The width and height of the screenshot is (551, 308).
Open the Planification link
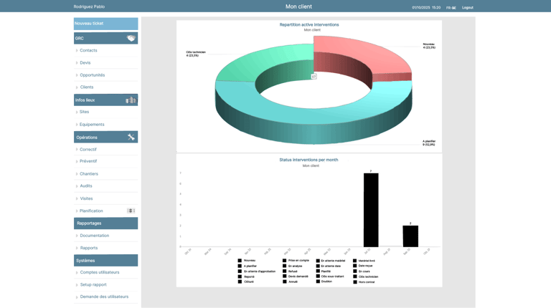(91, 211)
